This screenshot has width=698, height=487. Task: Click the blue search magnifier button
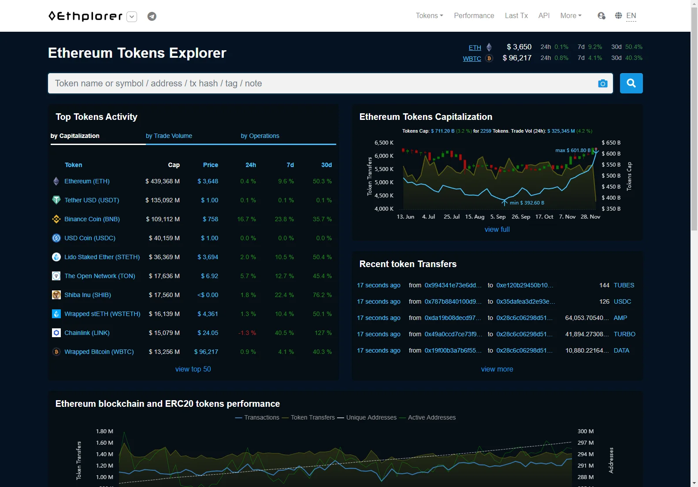[631, 83]
